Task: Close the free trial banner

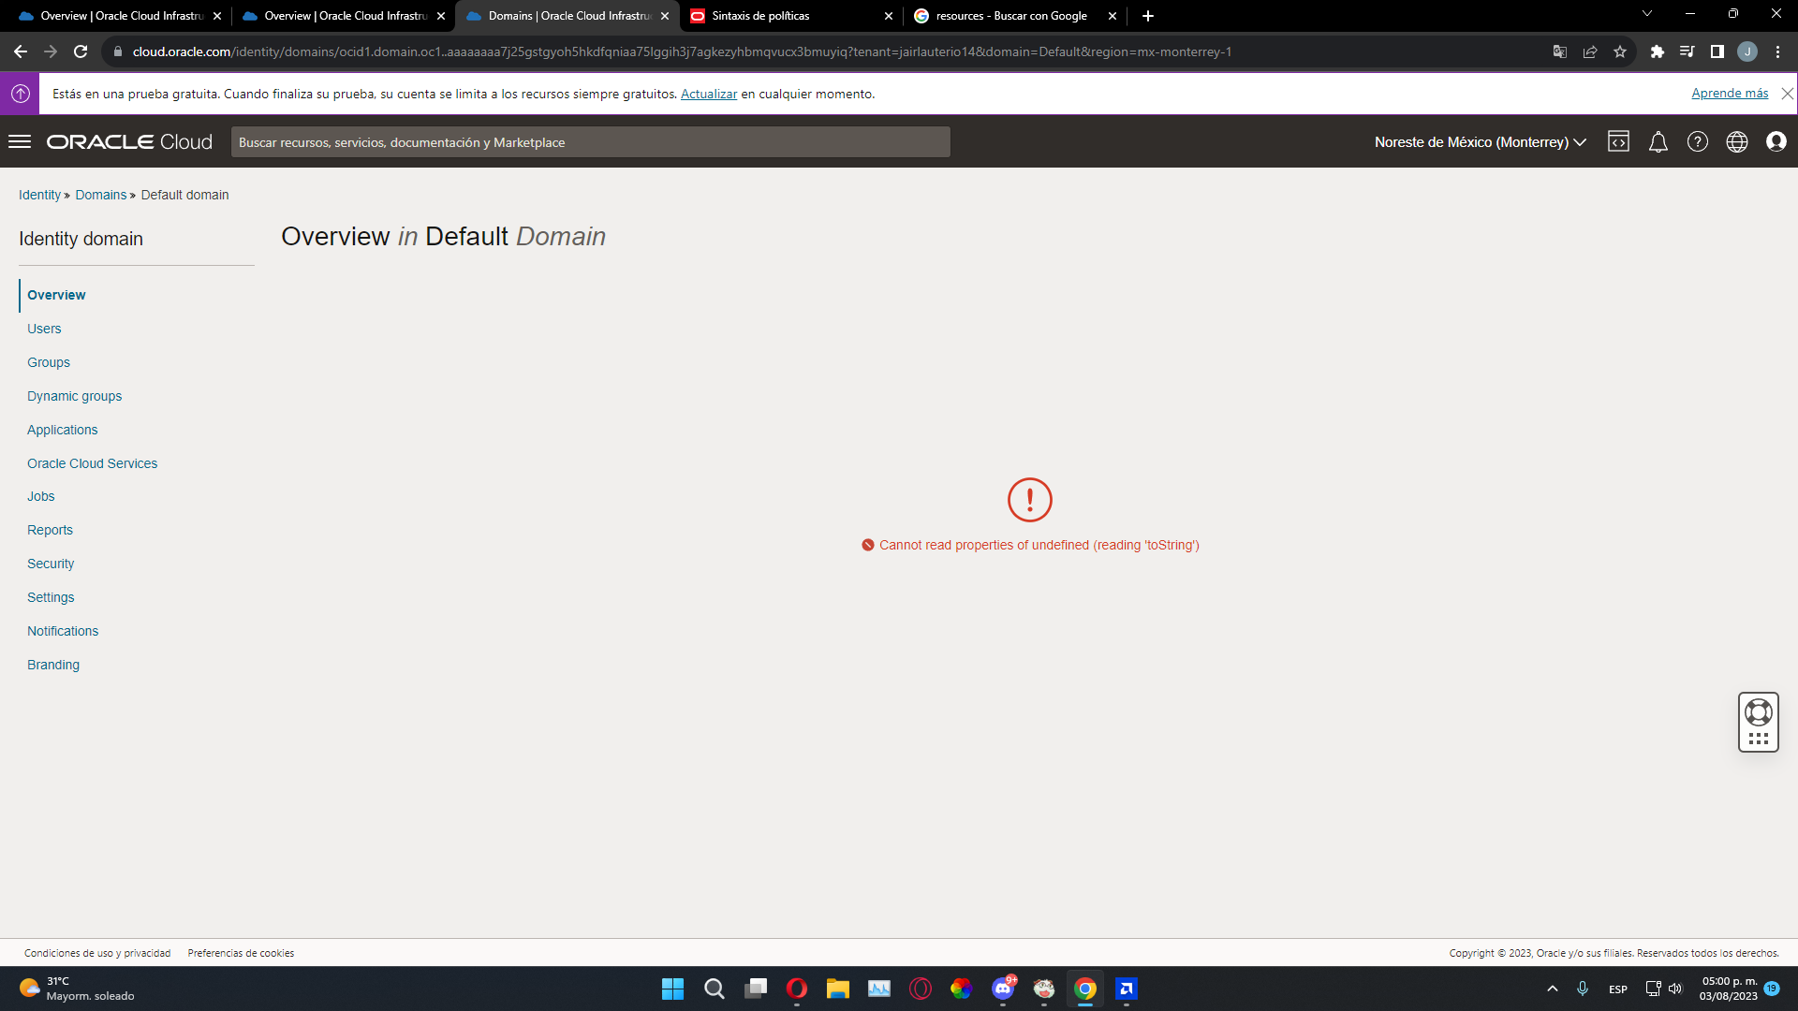Action: 1787,94
